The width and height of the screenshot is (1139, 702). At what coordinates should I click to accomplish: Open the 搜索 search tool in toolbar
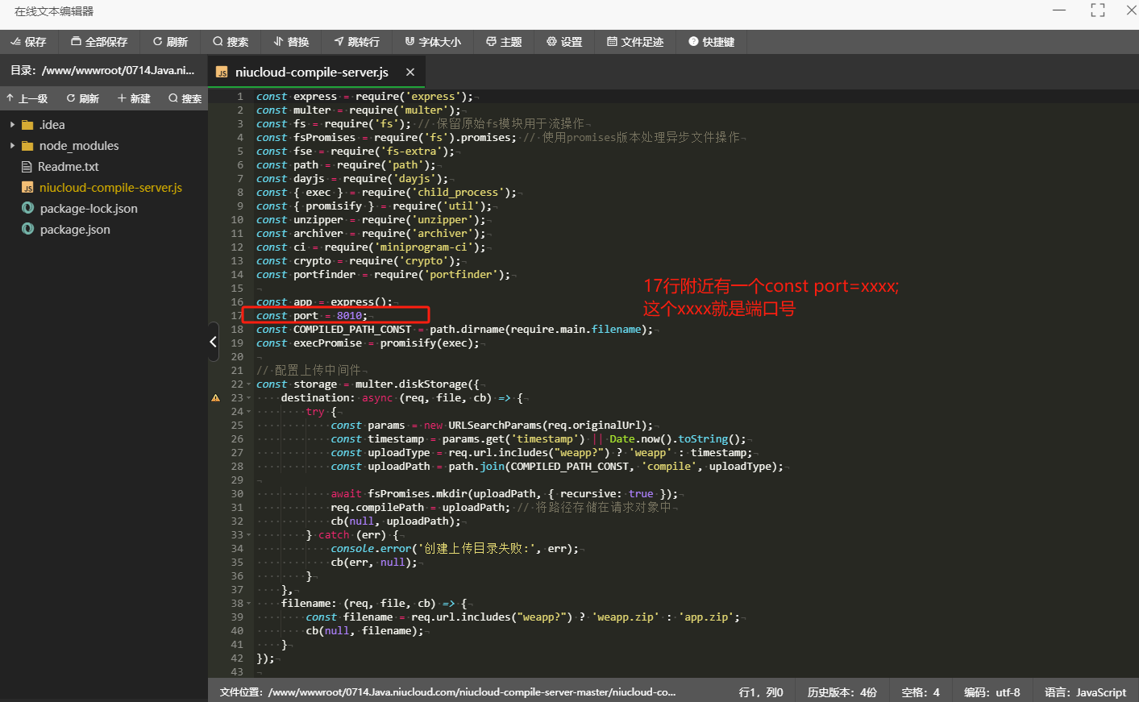pos(231,42)
